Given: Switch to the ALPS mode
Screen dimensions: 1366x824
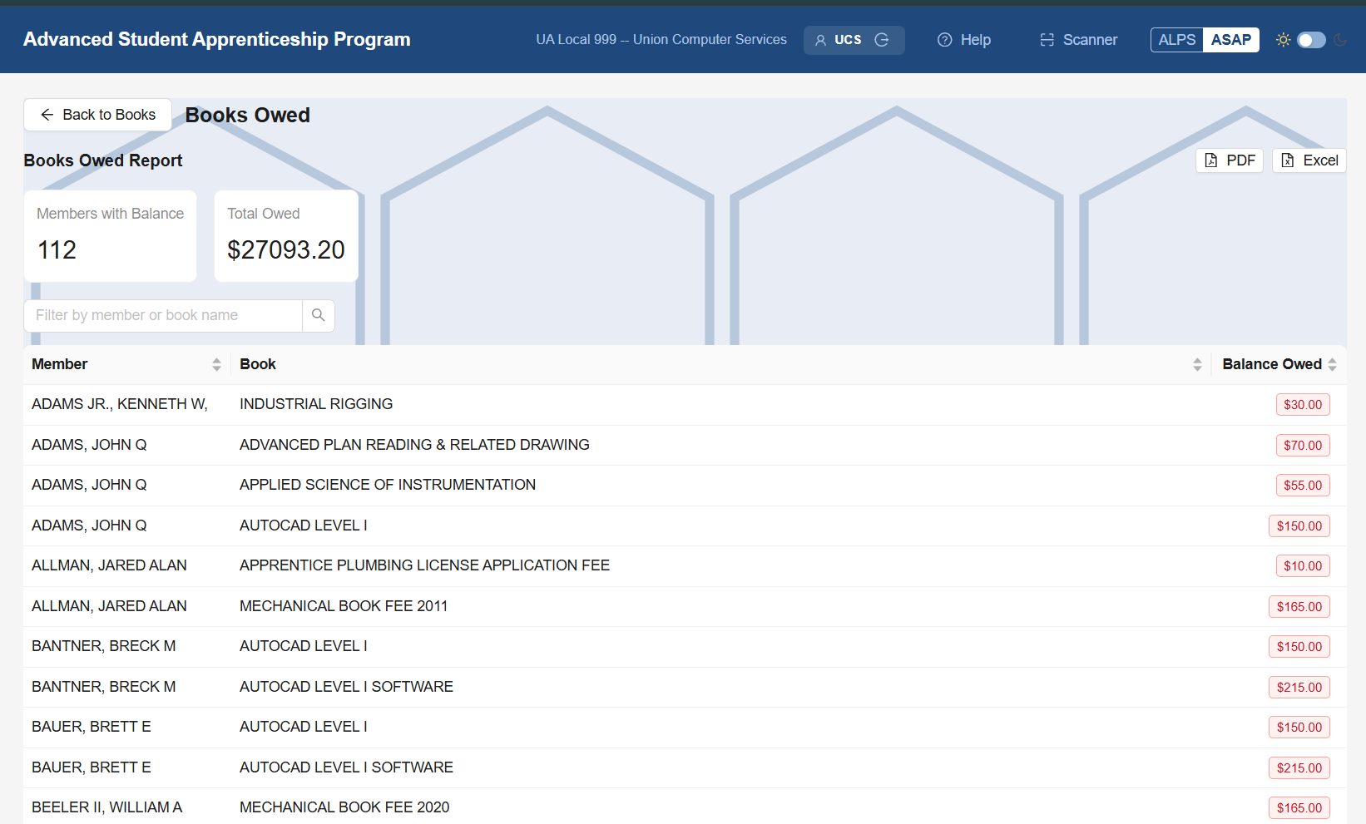Looking at the screenshot, I should tap(1177, 40).
